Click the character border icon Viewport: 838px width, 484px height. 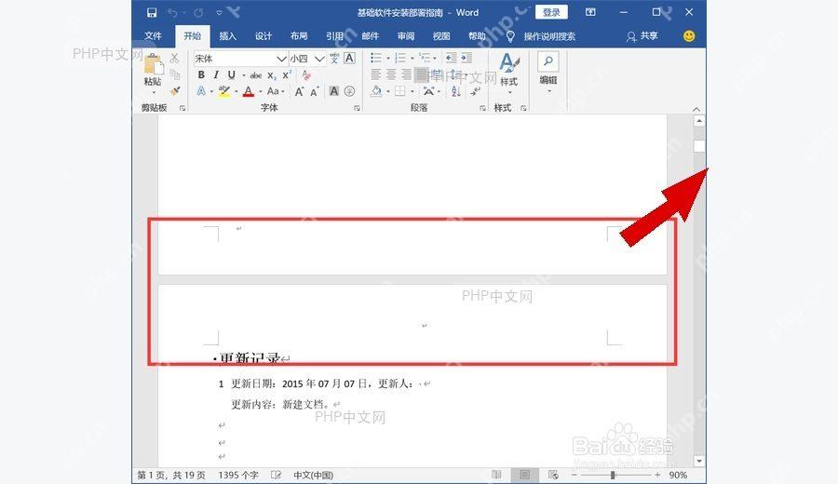349,59
